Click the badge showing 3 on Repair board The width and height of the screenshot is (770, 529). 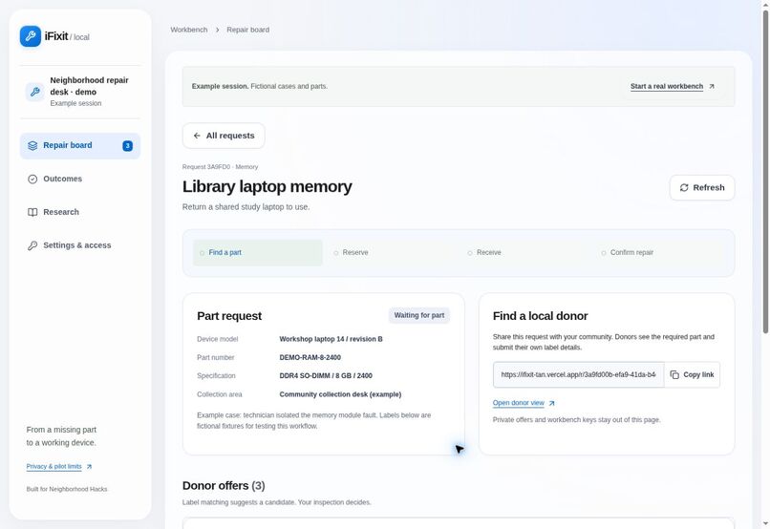pos(128,146)
